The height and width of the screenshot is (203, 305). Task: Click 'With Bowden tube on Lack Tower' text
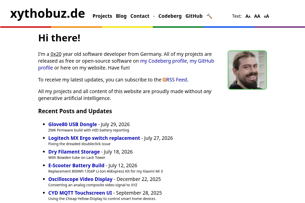77,158
